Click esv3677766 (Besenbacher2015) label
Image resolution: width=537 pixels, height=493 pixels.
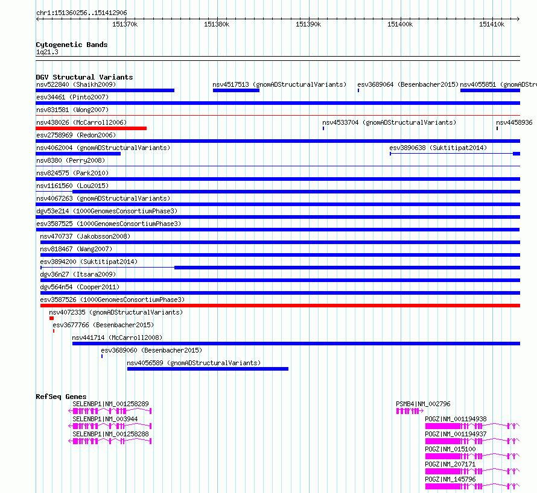point(103,325)
